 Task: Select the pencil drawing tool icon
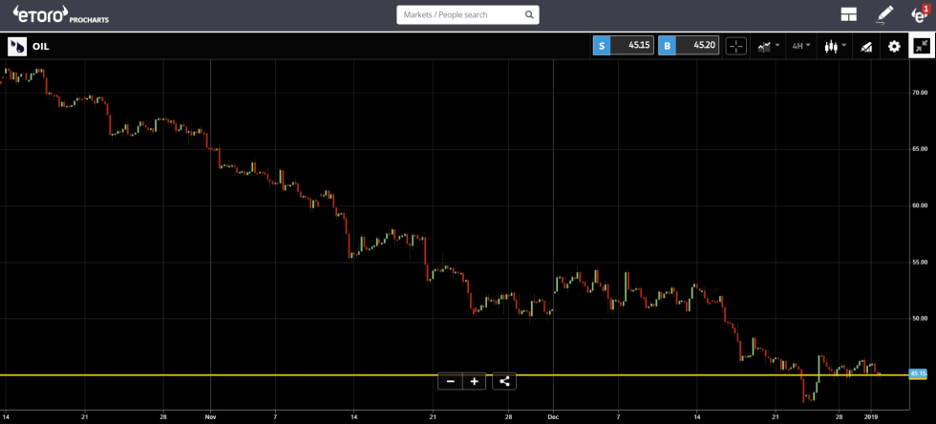click(x=884, y=14)
